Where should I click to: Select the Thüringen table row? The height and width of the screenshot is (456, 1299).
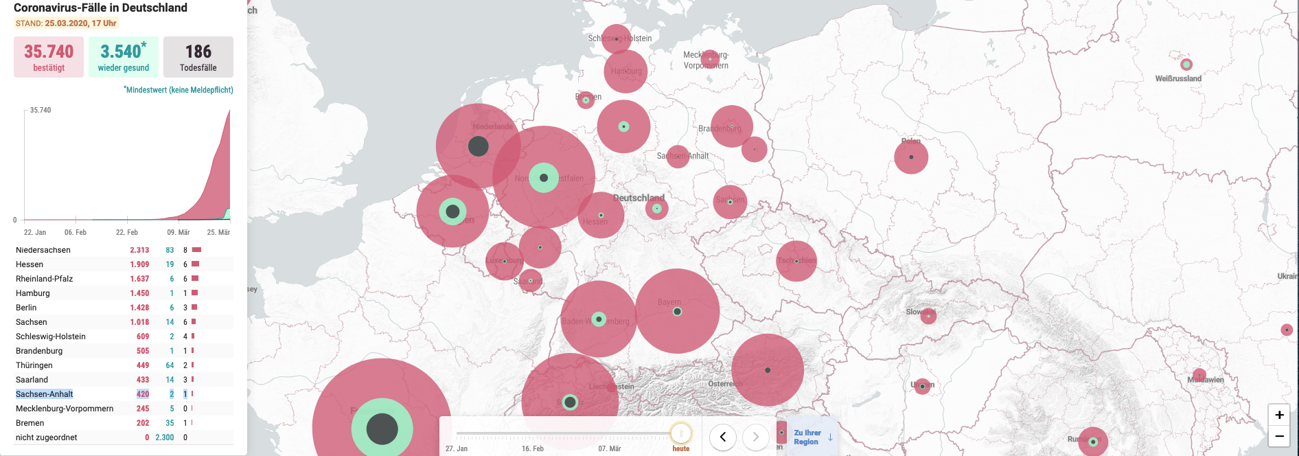[124, 365]
